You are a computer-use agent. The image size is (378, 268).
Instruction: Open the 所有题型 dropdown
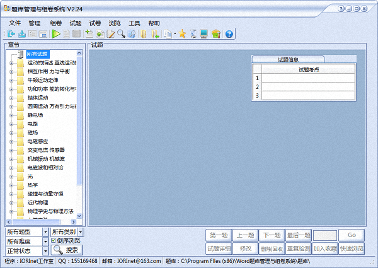(x=45, y=231)
